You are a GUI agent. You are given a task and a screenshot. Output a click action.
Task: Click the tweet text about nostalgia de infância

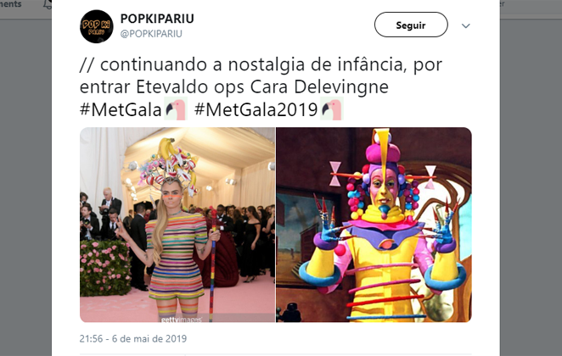tap(261, 75)
